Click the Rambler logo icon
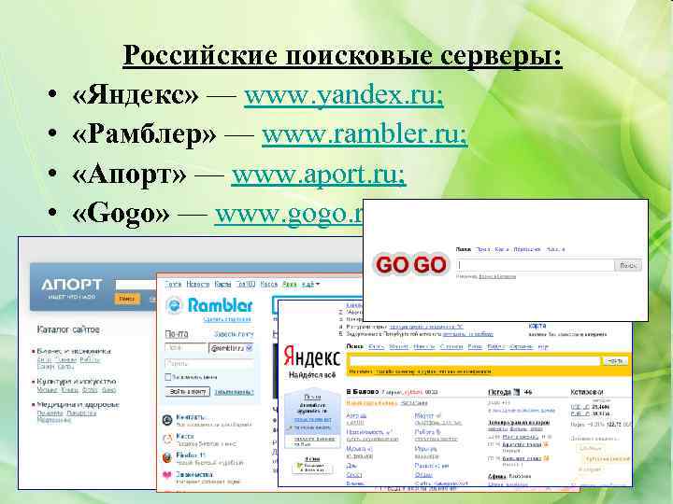The image size is (673, 504). coord(174,305)
